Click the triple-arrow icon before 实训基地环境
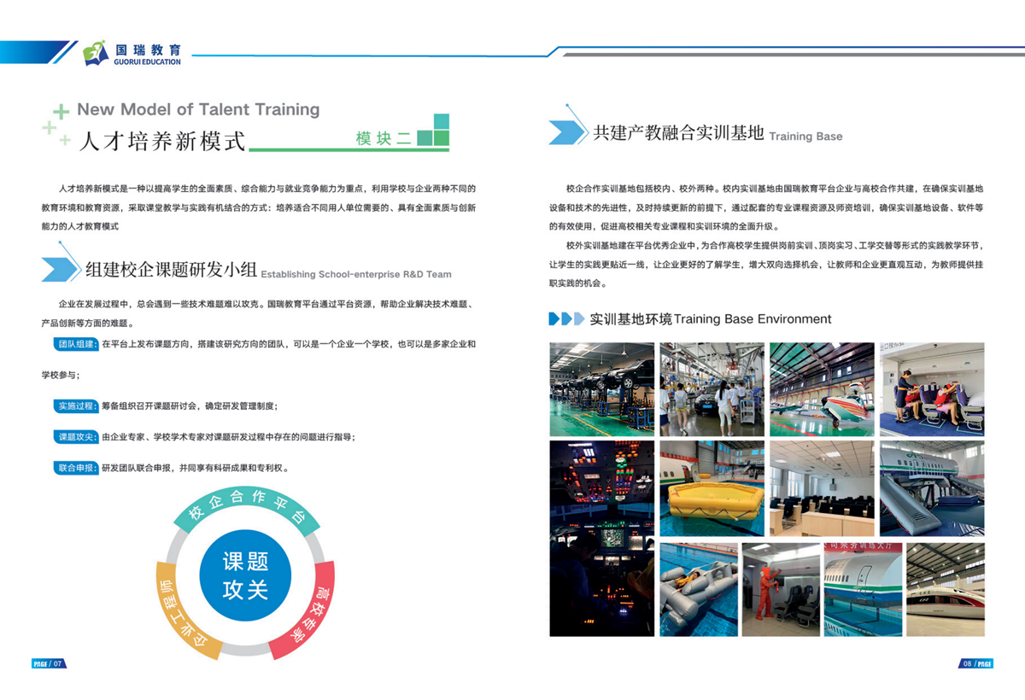The image size is (1025, 700). (566, 319)
